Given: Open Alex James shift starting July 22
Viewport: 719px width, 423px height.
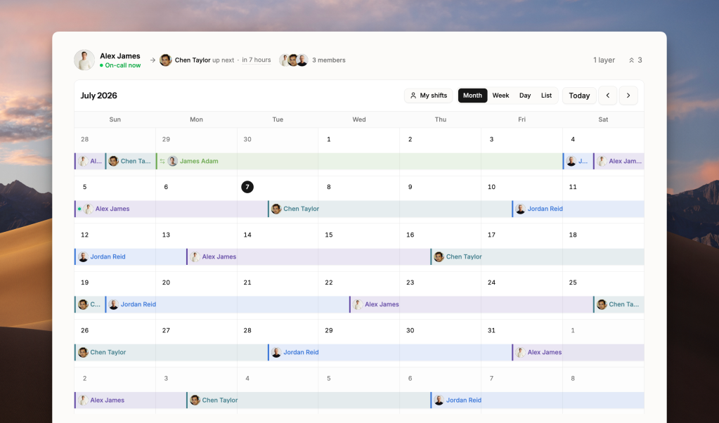Looking at the screenshot, I should click(471, 304).
